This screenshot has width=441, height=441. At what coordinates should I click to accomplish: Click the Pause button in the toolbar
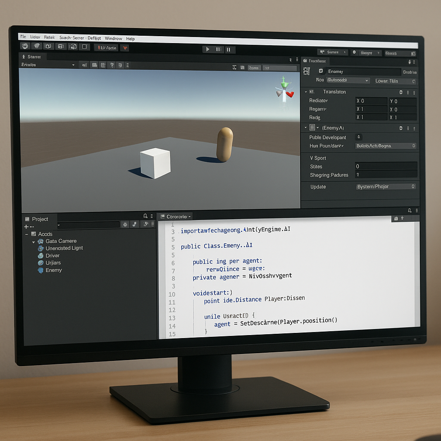click(218, 50)
